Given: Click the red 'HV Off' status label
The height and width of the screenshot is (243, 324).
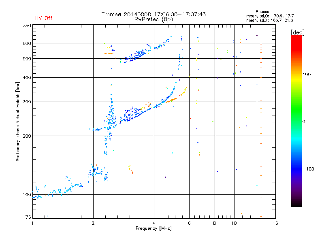Looking at the screenshot, I should click(x=44, y=18).
